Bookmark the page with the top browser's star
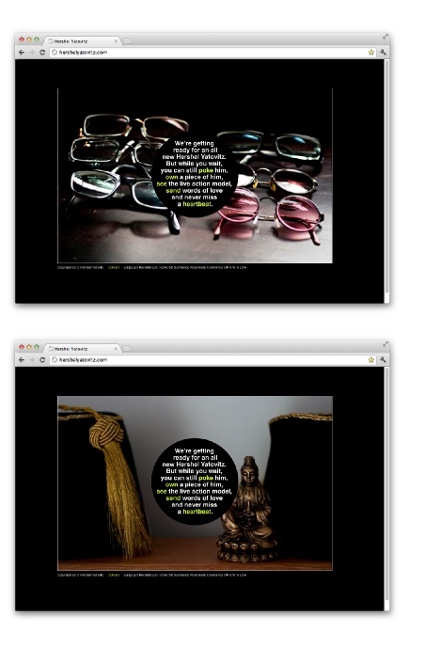 point(370,53)
